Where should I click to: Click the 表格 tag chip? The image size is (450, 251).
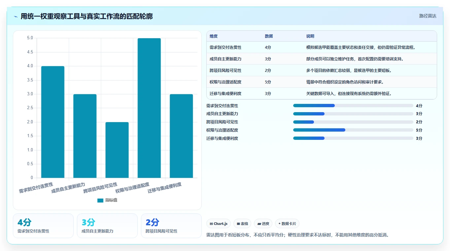coord(242,224)
